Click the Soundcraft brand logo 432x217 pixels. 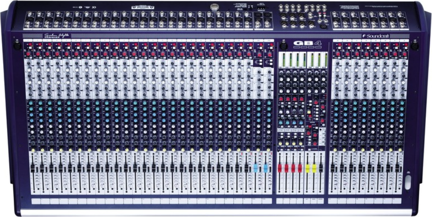[376, 36]
